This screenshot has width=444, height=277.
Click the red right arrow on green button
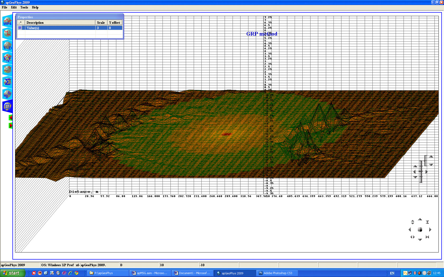pyautogui.click(x=11, y=126)
